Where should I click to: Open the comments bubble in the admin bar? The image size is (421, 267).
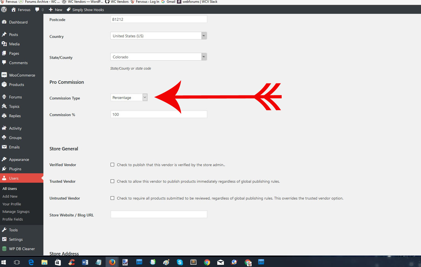point(39,10)
